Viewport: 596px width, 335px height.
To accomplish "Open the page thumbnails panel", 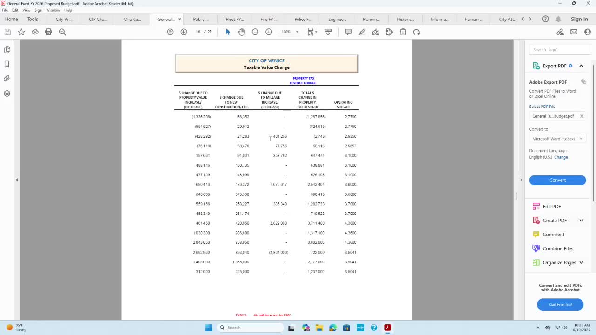I will click(7, 49).
